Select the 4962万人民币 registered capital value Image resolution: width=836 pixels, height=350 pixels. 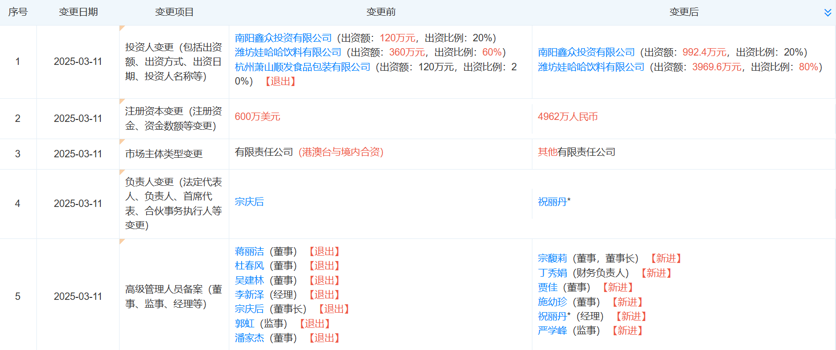[x=568, y=117]
